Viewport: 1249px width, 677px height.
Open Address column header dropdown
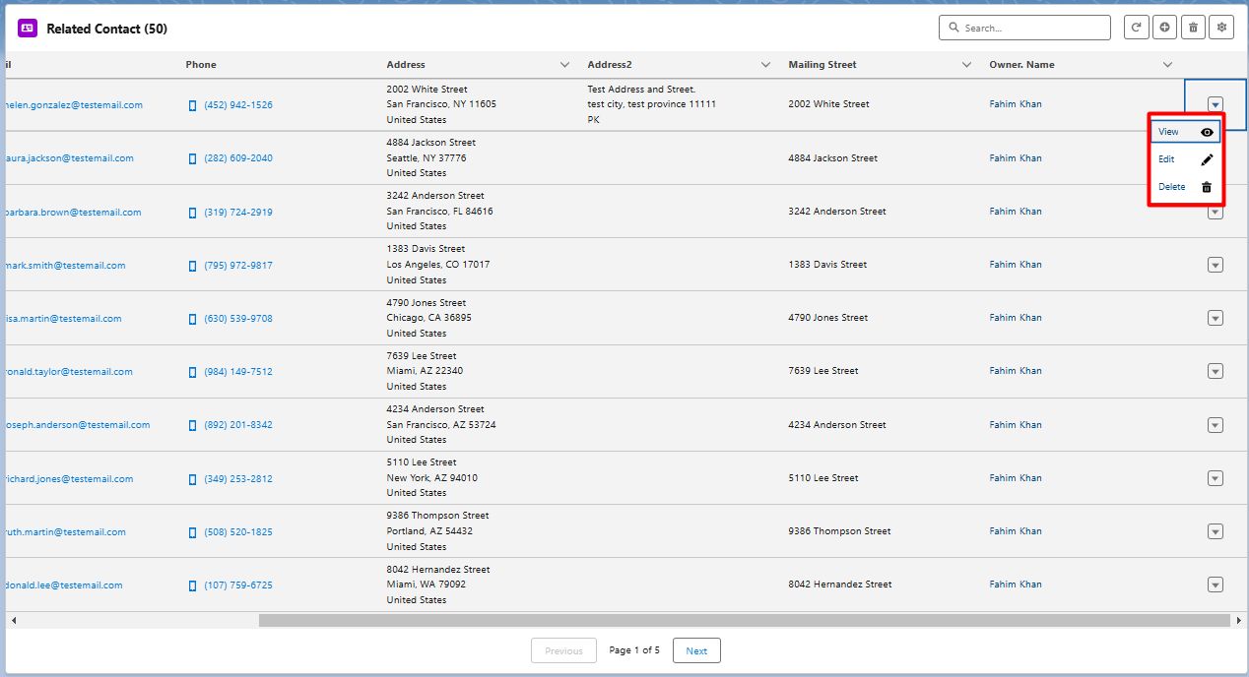[564, 65]
